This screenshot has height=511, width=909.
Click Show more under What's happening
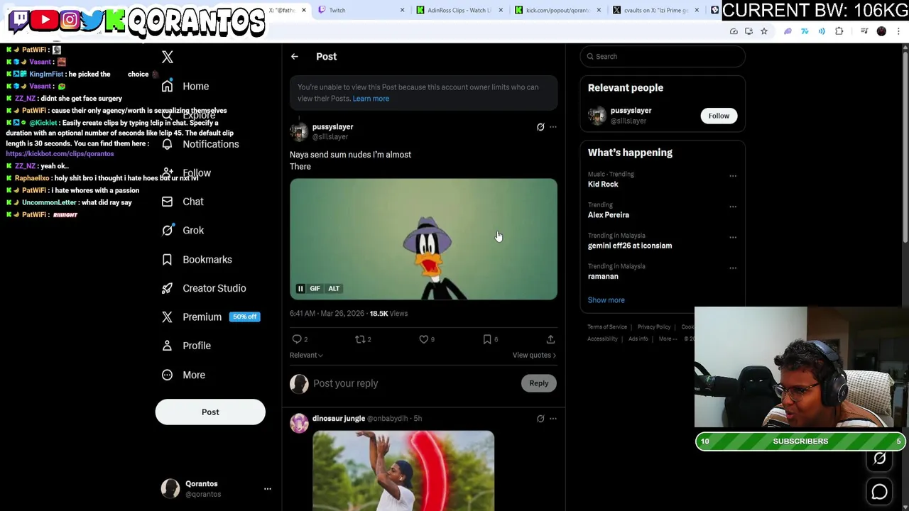[606, 300]
